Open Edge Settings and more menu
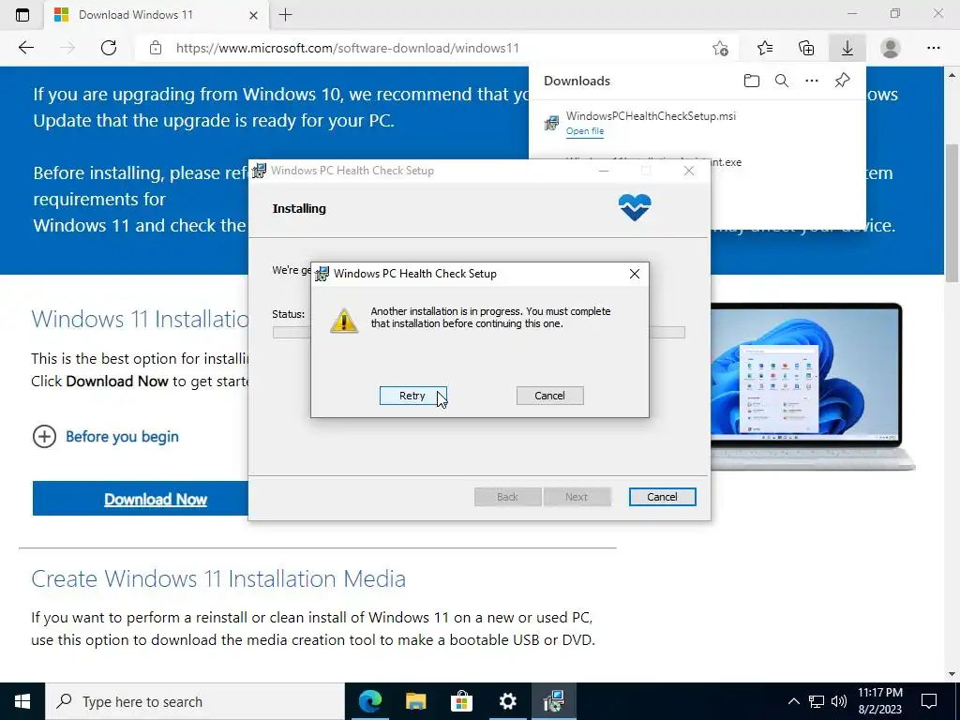Screen dimensions: 960x720 [934, 48]
